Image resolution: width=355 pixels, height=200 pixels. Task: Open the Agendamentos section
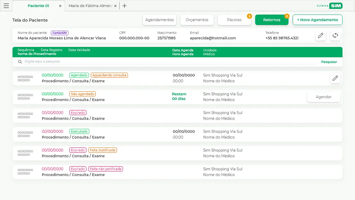pos(160,20)
